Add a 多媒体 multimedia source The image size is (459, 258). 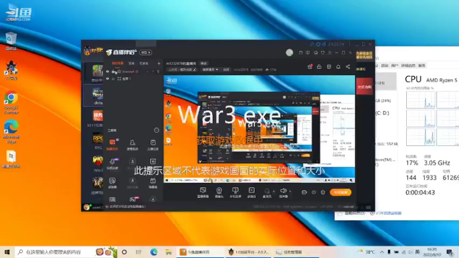(x=251, y=193)
